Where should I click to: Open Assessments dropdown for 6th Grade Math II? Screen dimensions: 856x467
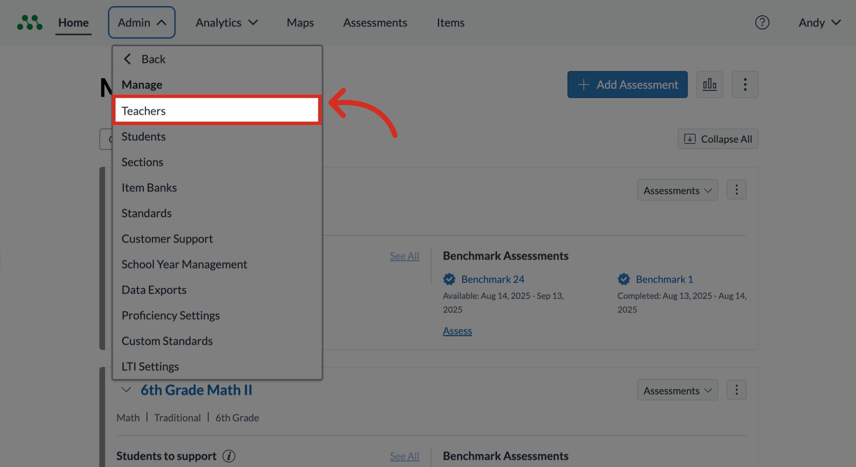click(x=677, y=390)
